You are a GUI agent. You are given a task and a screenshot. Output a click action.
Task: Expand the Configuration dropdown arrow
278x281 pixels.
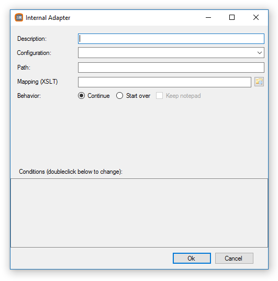coord(260,53)
